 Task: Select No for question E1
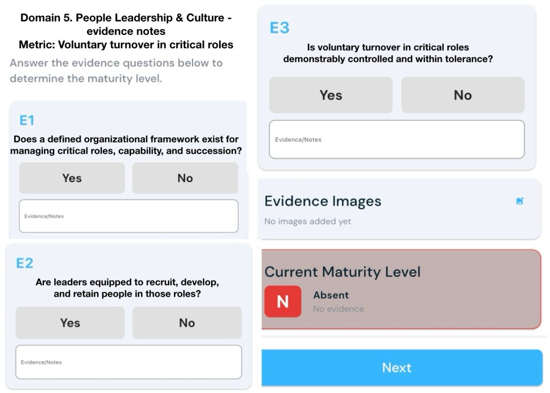pyautogui.click(x=185, y=178)
